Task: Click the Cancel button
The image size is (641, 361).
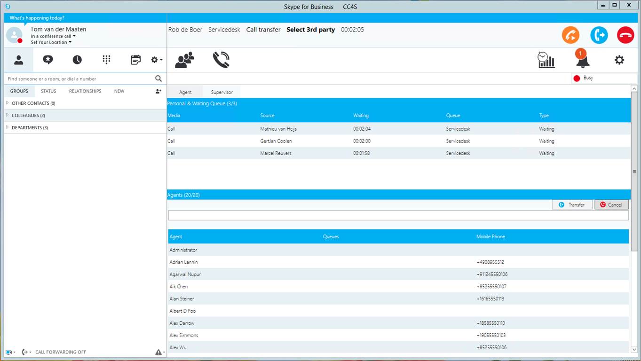Action: (x=611, y=204)
